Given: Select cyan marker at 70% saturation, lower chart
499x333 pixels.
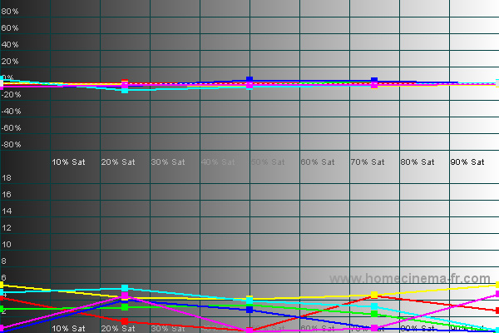Looking at the screenshot, I should (x=374, y=306).
